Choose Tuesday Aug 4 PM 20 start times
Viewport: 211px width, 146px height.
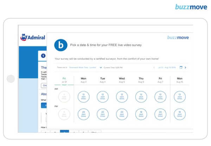tap(103, 114)
